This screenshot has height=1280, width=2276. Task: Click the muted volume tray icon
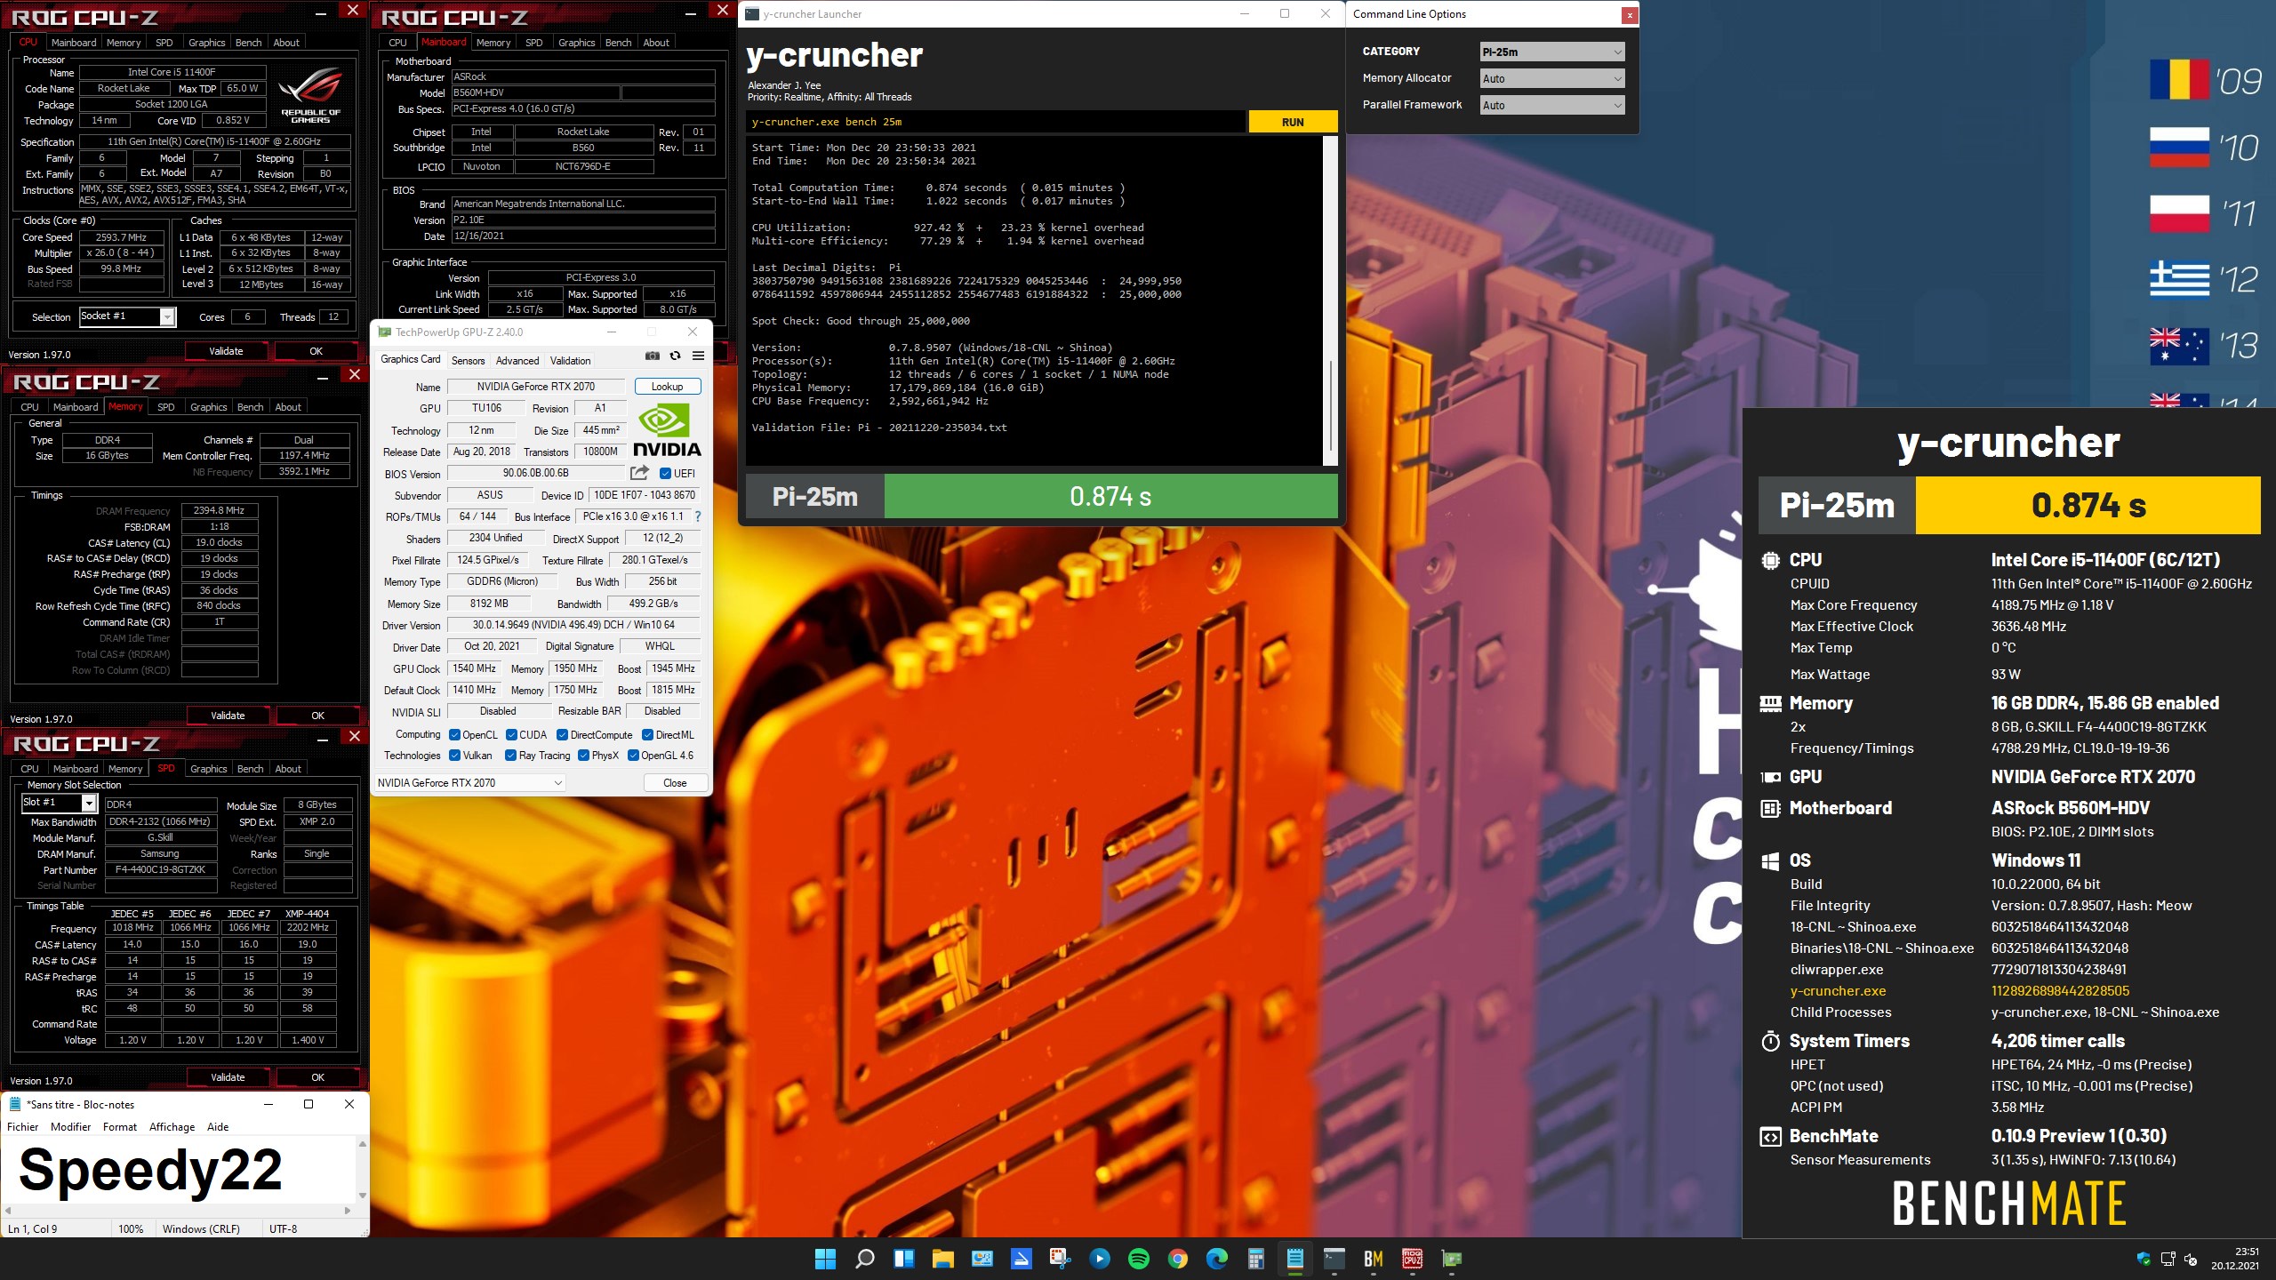pyautogui.click(x=2191, y=1259)
